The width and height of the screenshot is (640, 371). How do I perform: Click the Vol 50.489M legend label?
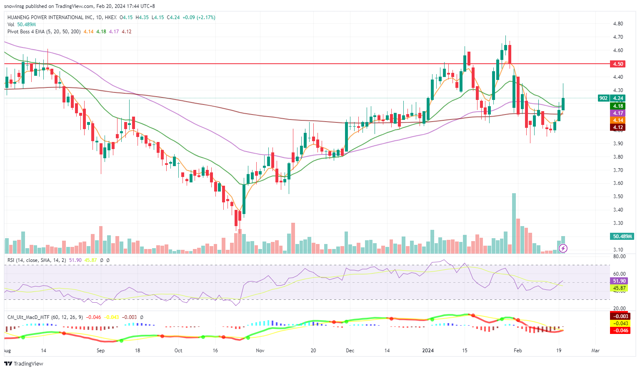tap(22, 25)
